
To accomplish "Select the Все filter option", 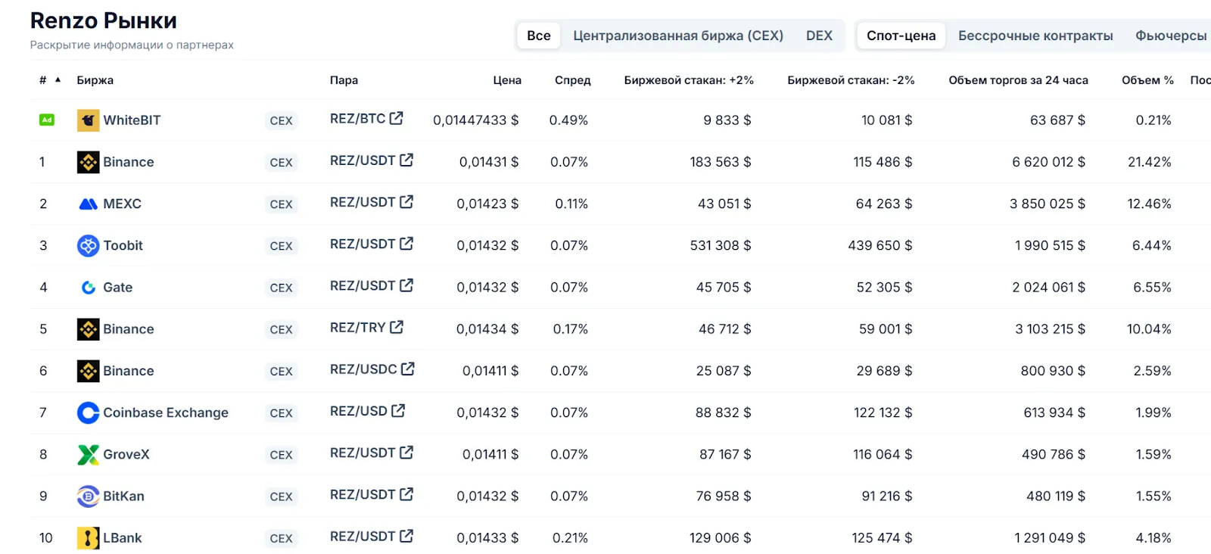I will [538, 36].
